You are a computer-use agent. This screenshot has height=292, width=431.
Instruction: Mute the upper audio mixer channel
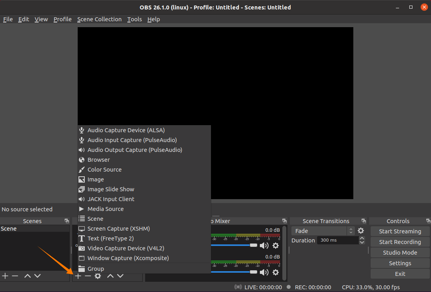point(264,246)
